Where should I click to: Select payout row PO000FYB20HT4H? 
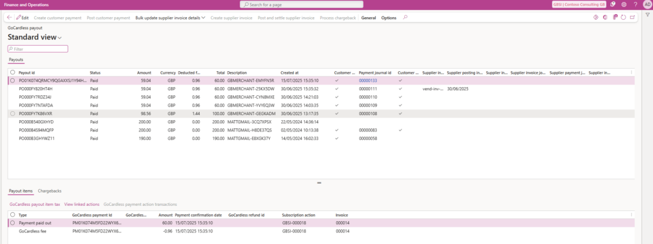tap(321, 89)
